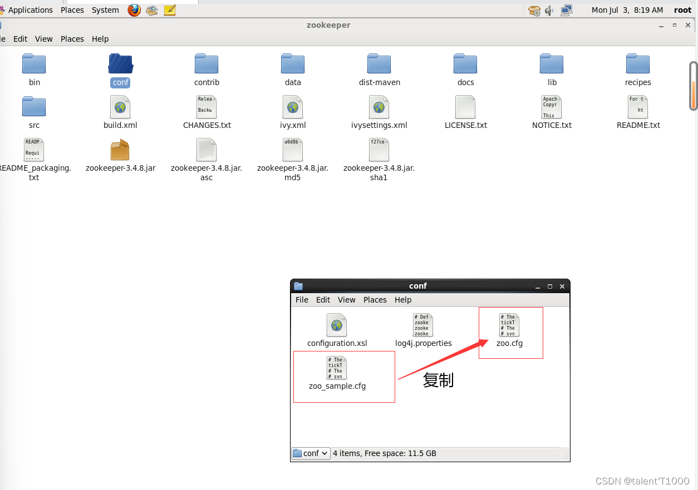This screenshot has height=490, width=698.
Task: Open the data folder
Action: tap(293, 64)
